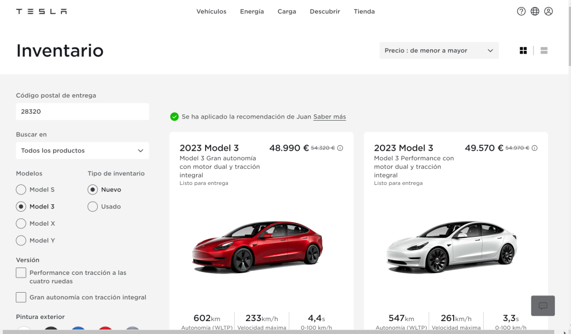The width and height of the screenshot is (571, 334).
Task: Open the chat bubble button
Action: 543,306
